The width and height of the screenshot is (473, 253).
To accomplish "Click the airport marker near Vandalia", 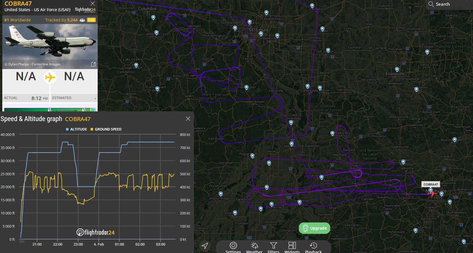I will point(312,6).
